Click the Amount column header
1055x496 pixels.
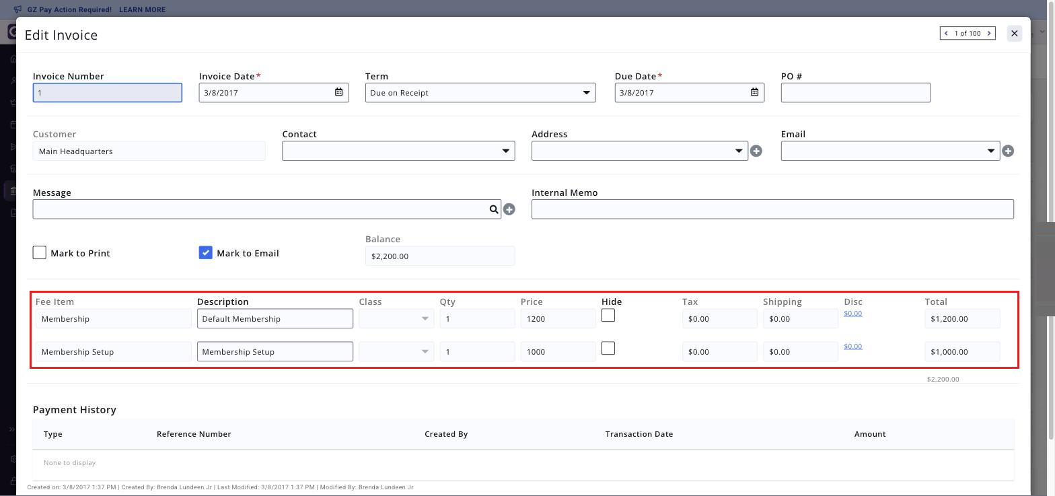click(x=870, y=434)
